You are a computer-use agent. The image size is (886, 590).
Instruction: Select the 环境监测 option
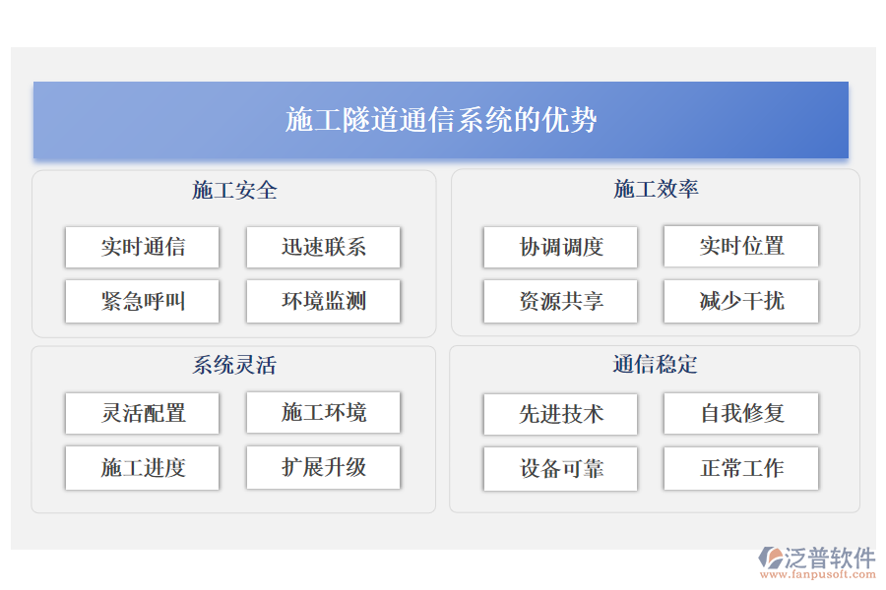point(324,302)
